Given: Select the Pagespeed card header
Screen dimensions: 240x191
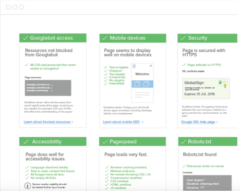Looking at the screenshot, I should pos(133,141).
